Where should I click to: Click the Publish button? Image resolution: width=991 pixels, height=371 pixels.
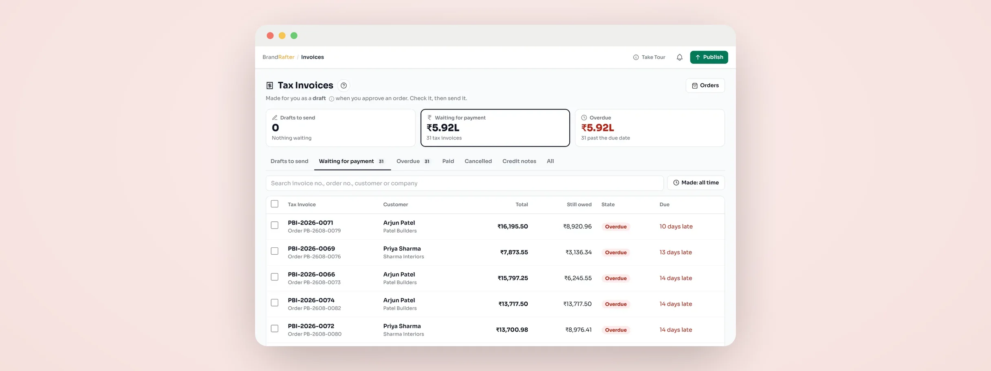709,57
